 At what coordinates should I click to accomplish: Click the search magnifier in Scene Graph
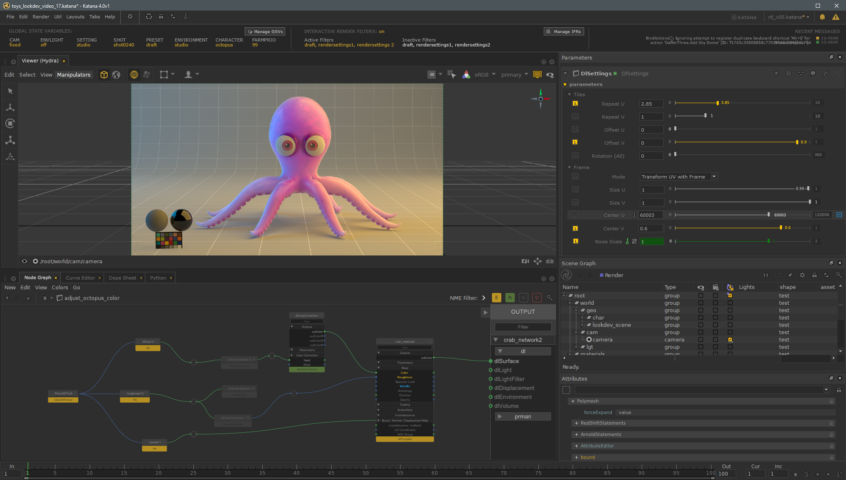point(839,275)
